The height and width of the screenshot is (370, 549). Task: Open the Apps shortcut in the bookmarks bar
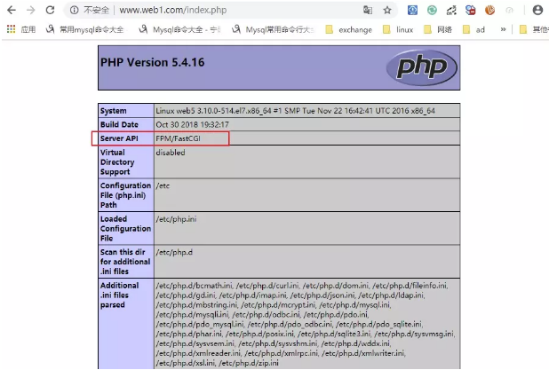[21, 29]
